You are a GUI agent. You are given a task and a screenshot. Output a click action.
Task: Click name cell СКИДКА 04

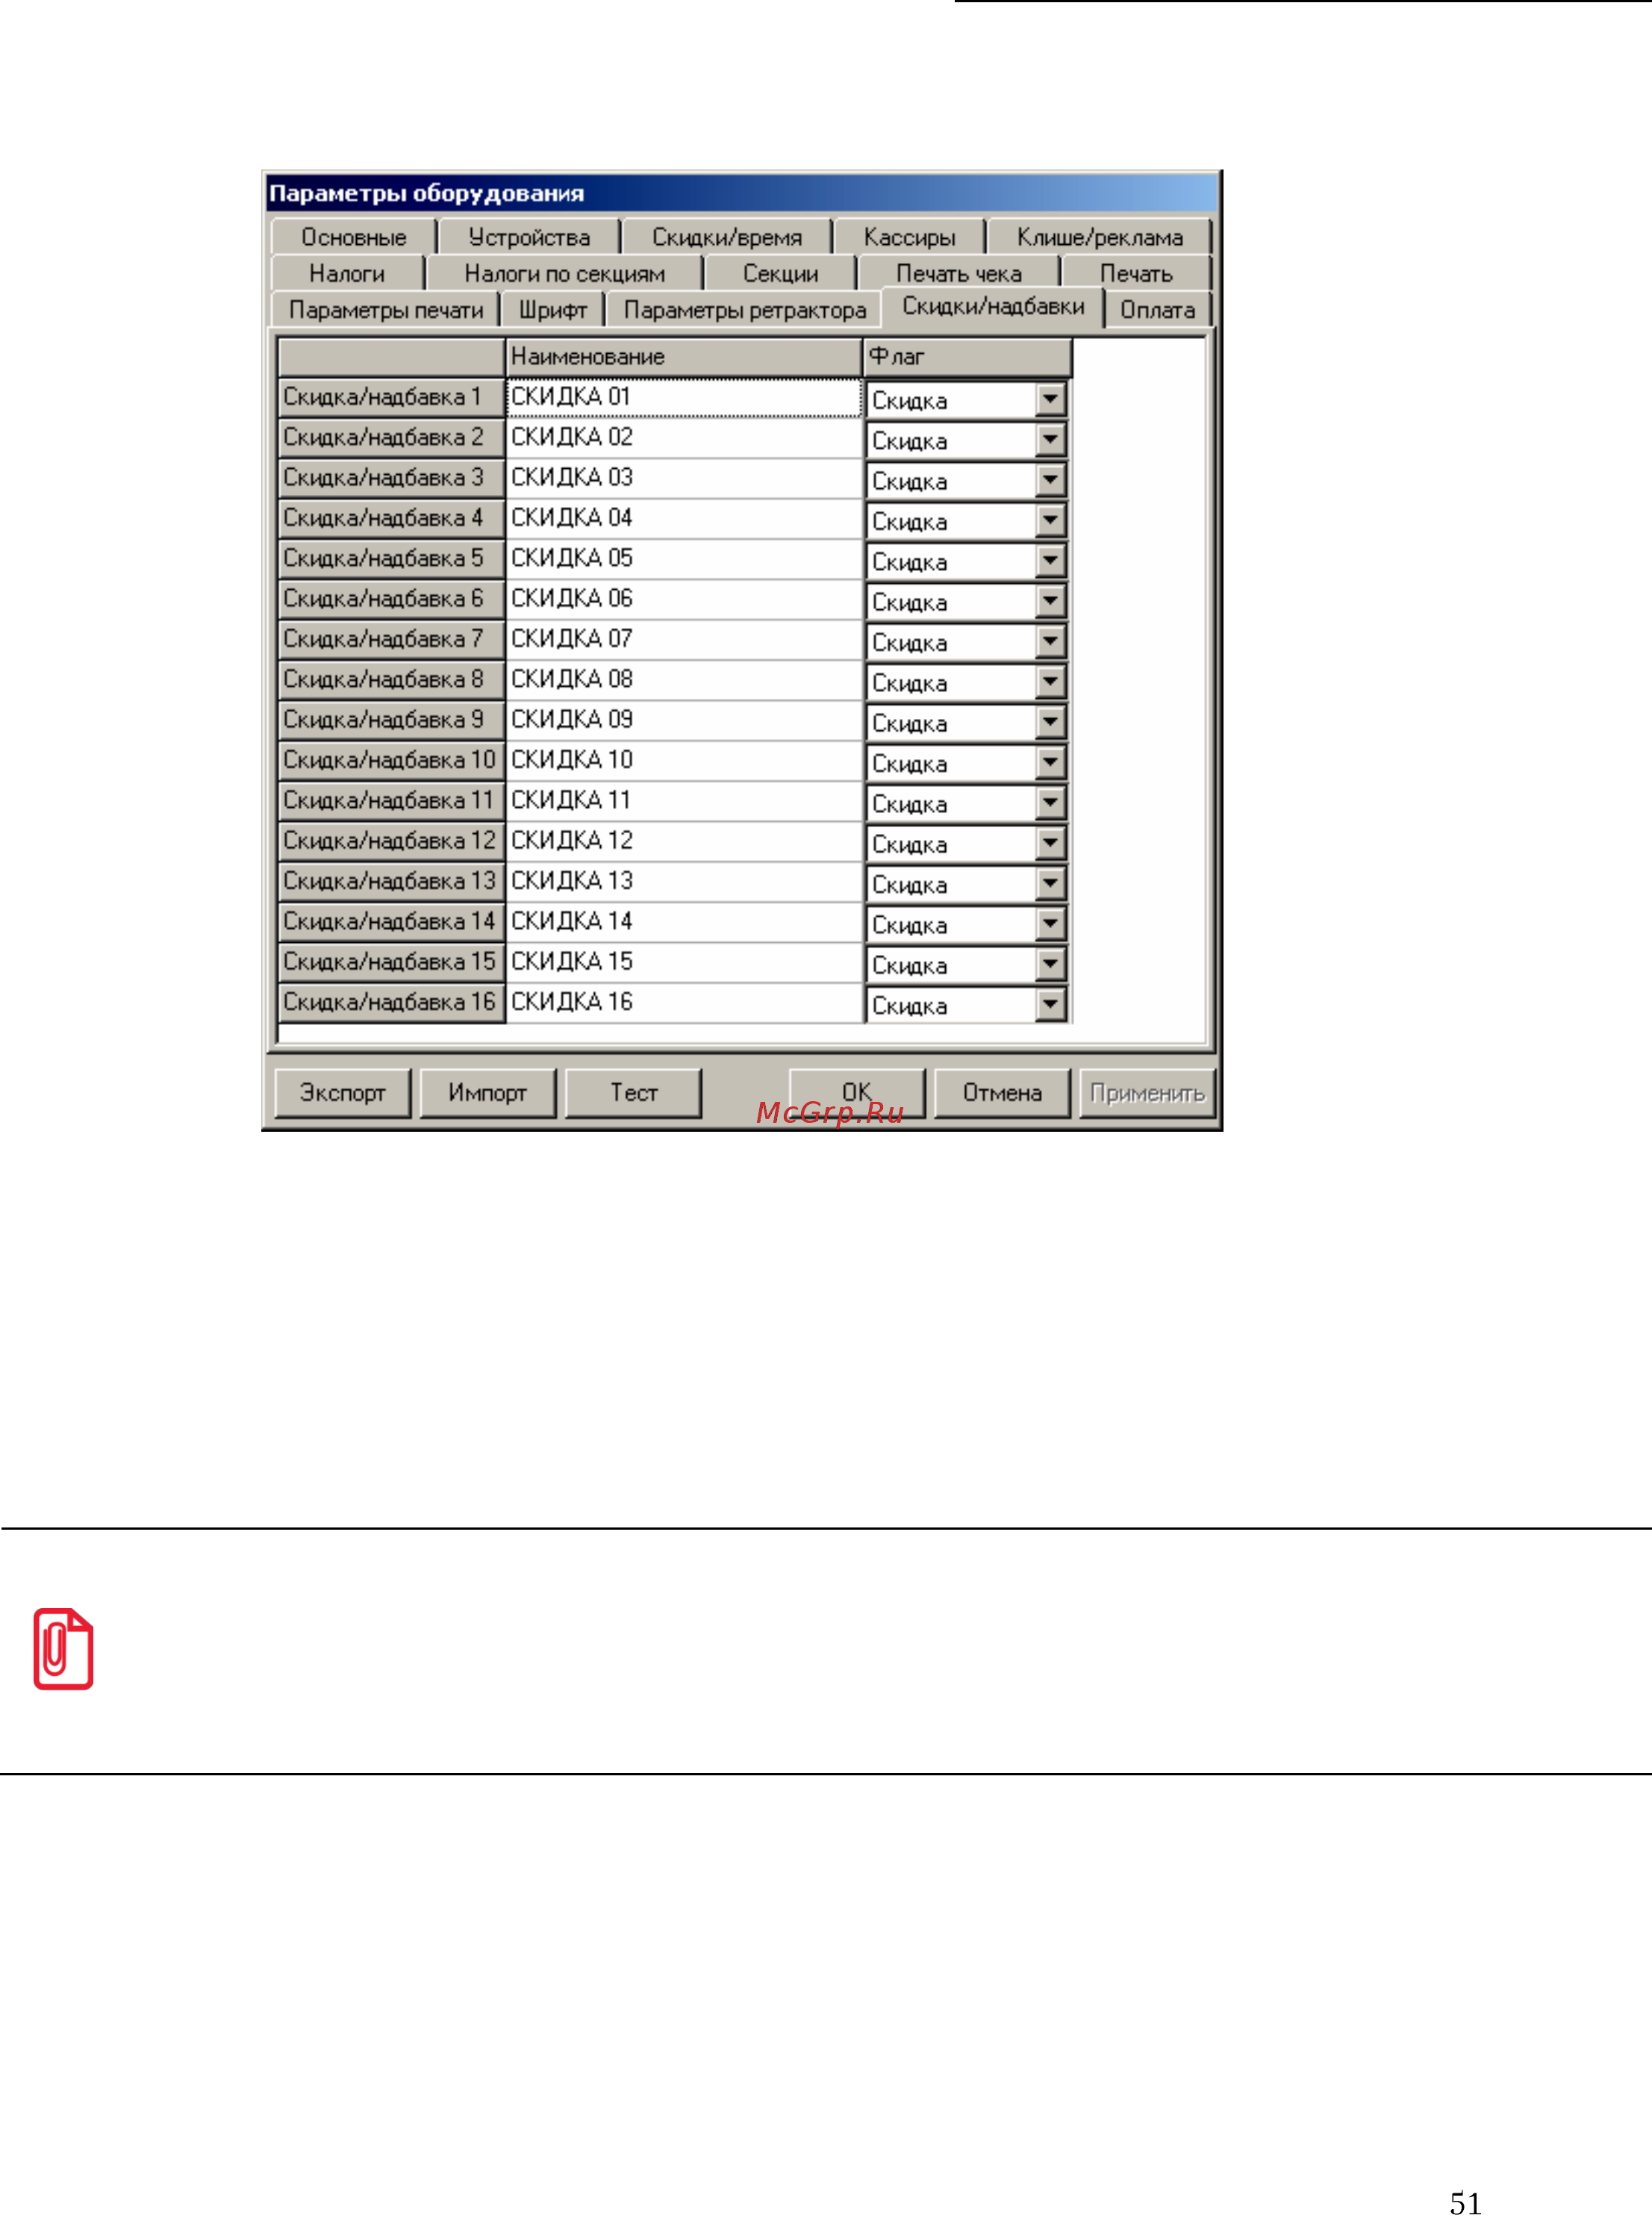[684, 518]
